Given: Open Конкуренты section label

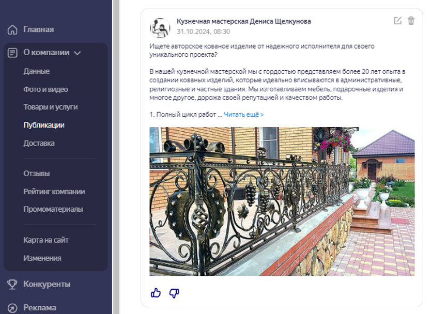Looking at the screenshot, I should [x=47, y=284].
